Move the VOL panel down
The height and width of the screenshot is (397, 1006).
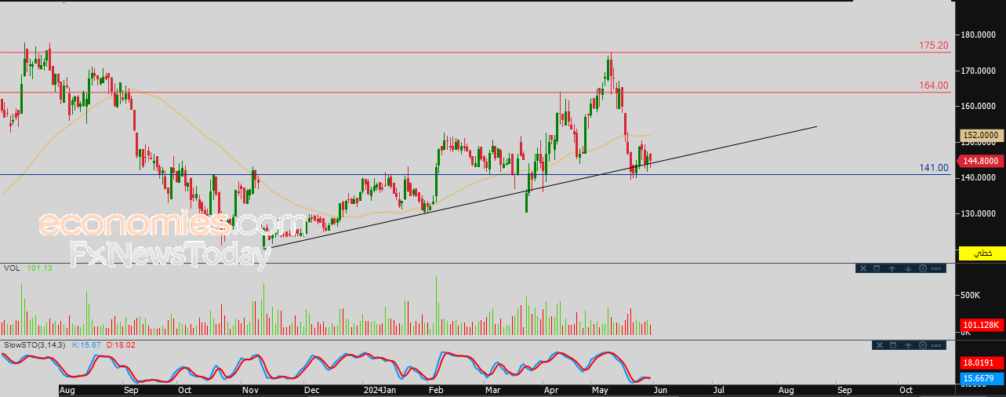(x=908, y=268)
